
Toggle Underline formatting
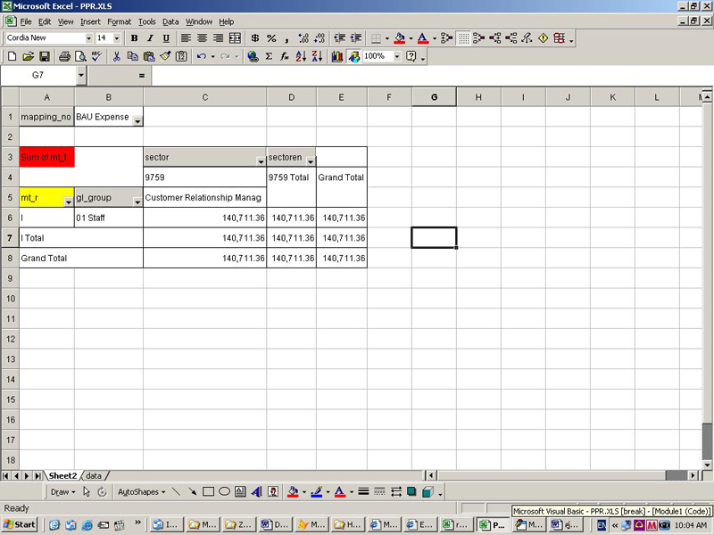(166, 38)
